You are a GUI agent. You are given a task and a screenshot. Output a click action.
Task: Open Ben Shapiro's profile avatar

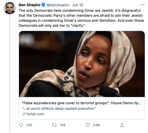pyautogui.click(x=10, y=8)
